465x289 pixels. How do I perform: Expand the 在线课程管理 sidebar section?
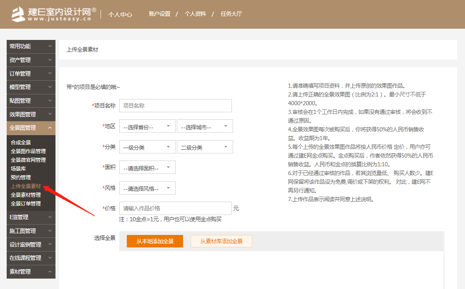point(31,258)
